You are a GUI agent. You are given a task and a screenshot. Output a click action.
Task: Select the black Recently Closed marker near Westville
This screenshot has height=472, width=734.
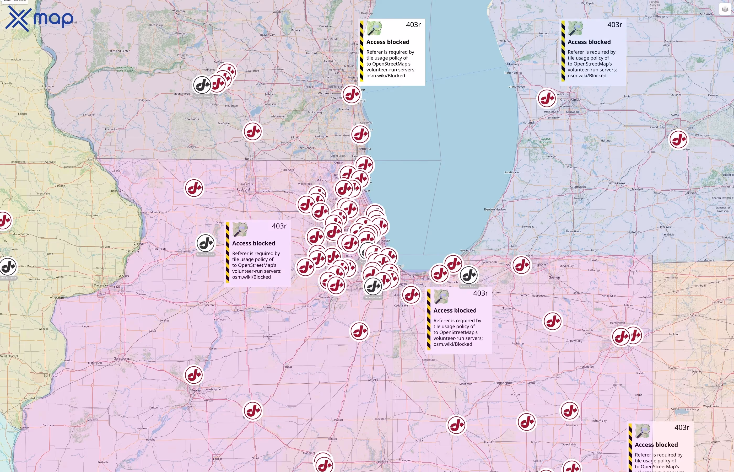pos(469,275)
